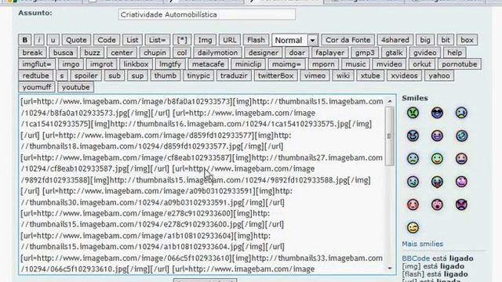Click the big tag button
This screenshot has width=502, height=282.
point(425,40)
